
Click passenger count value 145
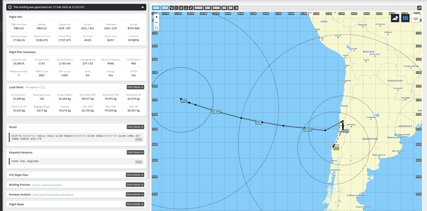point(42,99)
